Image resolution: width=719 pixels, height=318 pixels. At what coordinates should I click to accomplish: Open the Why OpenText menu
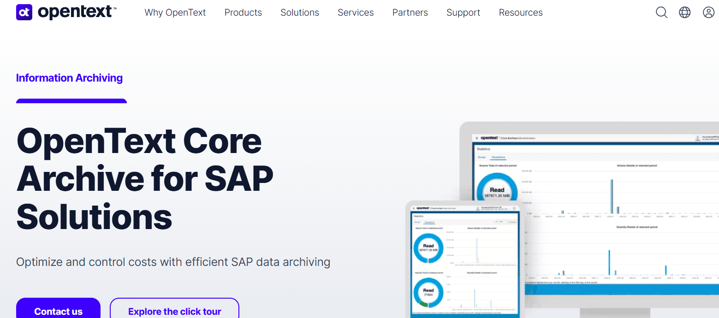[175, 12]
